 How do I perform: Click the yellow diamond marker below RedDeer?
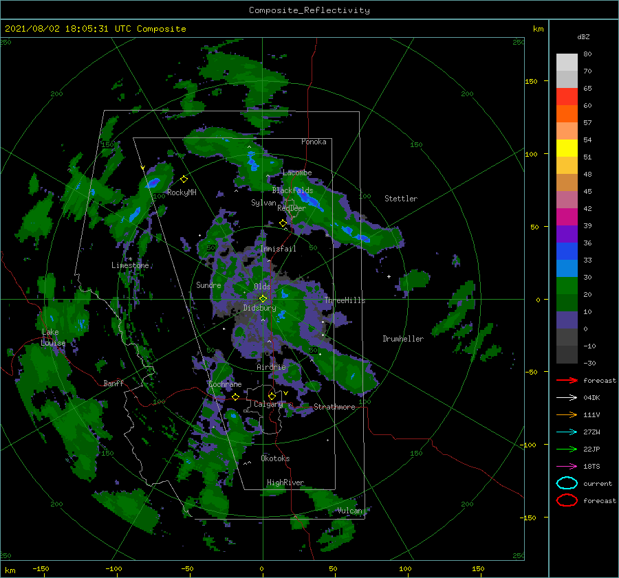click(x=283, y=223)
